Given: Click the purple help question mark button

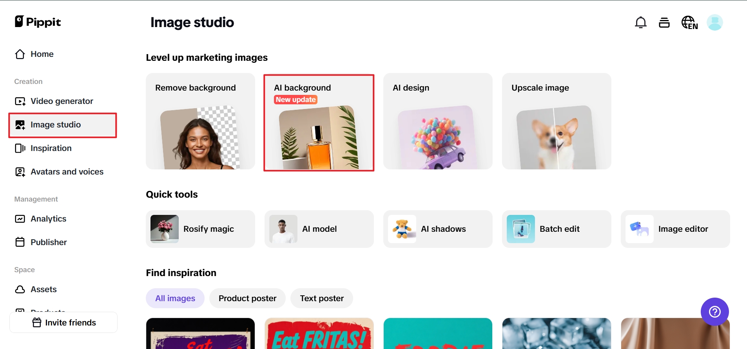Looking at the screenshot, I should pos(714,312).
